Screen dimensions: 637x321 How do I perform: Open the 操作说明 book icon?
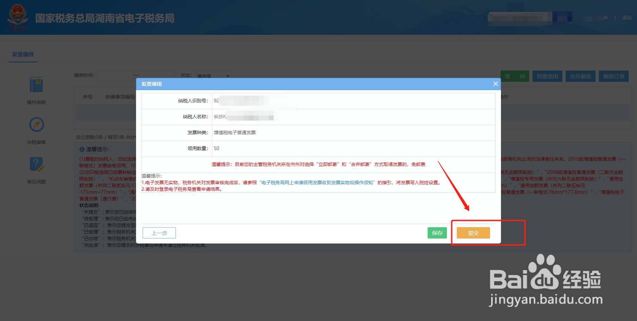pos(36,84)
